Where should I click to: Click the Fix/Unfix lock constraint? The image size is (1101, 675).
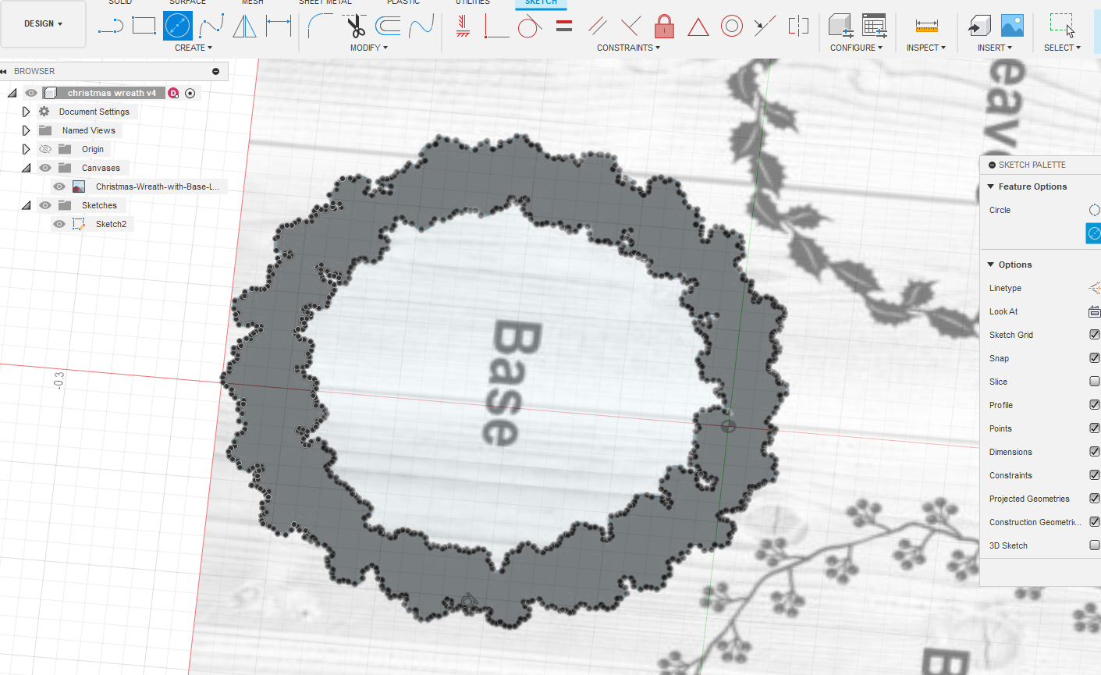point(664,26)
